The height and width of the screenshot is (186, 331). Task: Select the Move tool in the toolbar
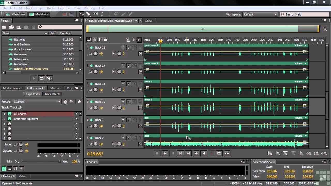(x=81, y=14)
